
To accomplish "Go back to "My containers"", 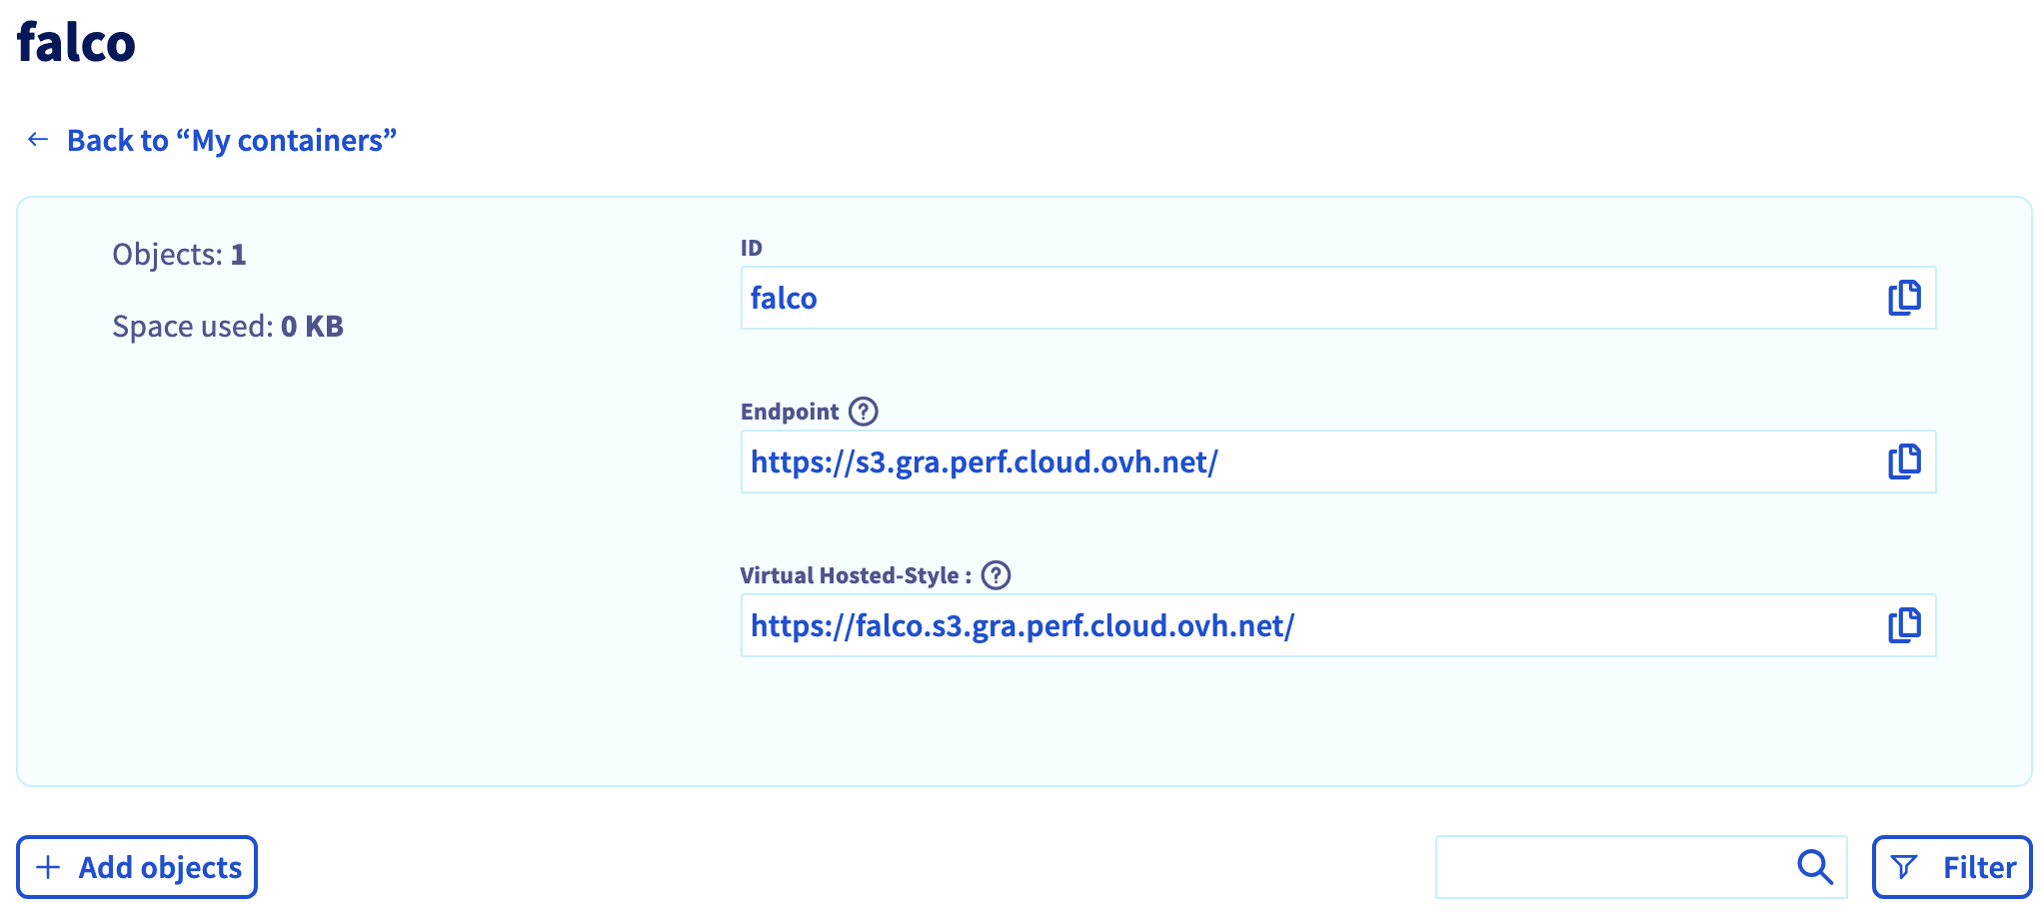I will 232,140.
